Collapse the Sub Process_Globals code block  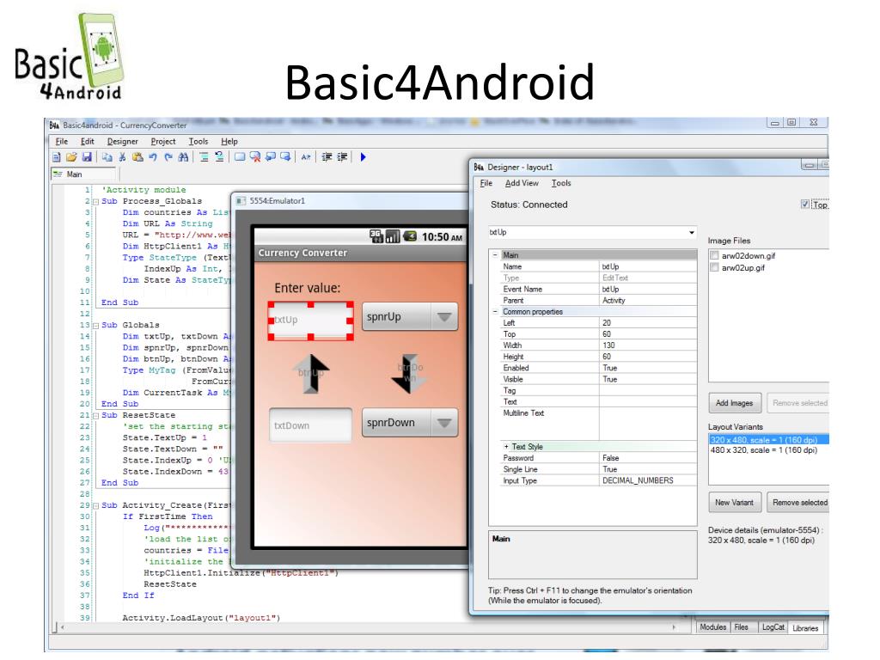click(95, 201)
